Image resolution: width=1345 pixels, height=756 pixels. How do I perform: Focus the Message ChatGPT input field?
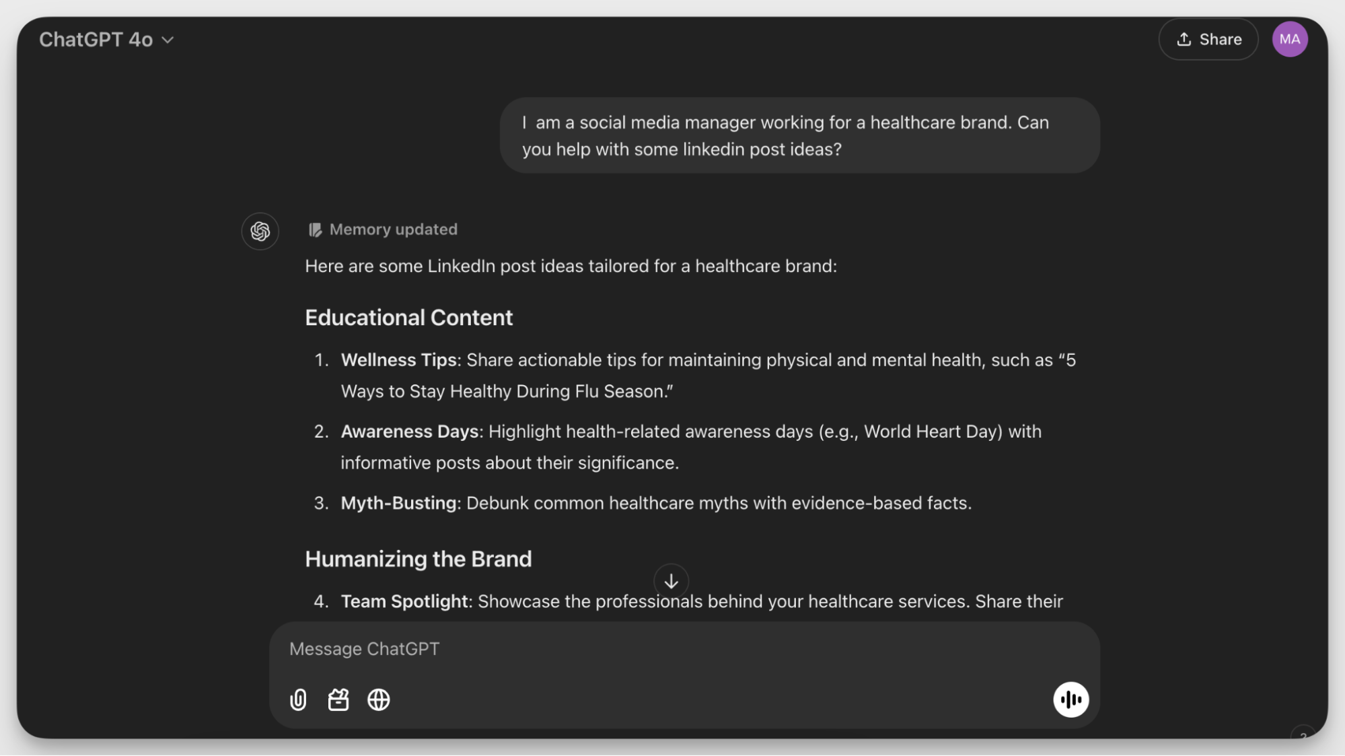[x=684, y=649]
